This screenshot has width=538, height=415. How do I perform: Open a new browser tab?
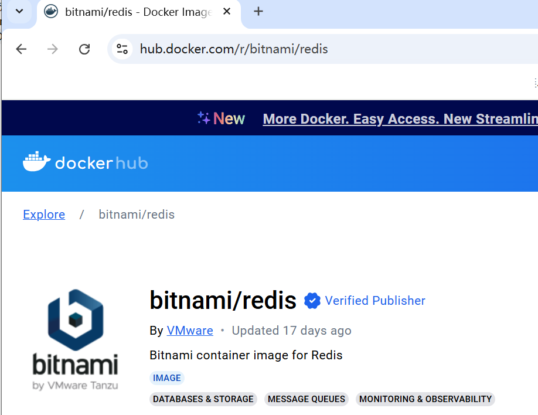[x=258, y=12]
